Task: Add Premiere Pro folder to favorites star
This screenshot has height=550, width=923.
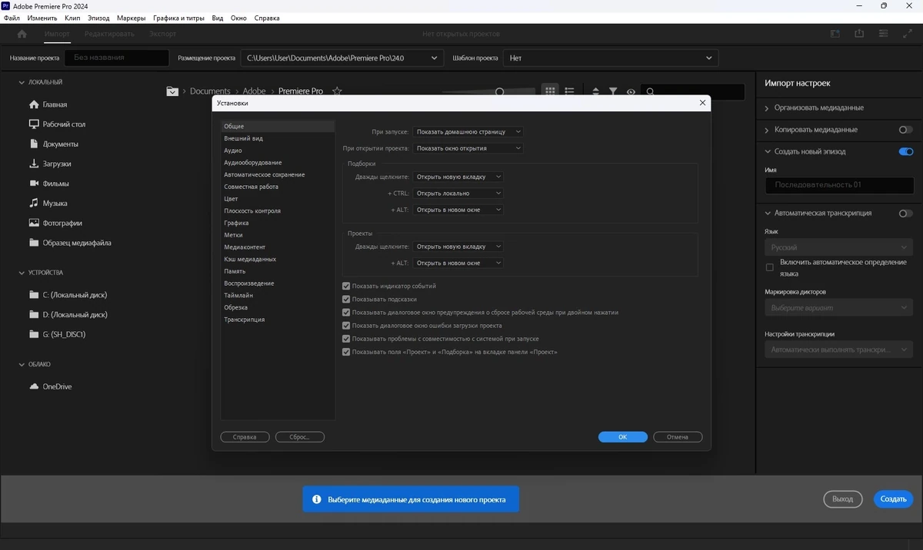Action: pyautogui.click(x=337, y=91)
